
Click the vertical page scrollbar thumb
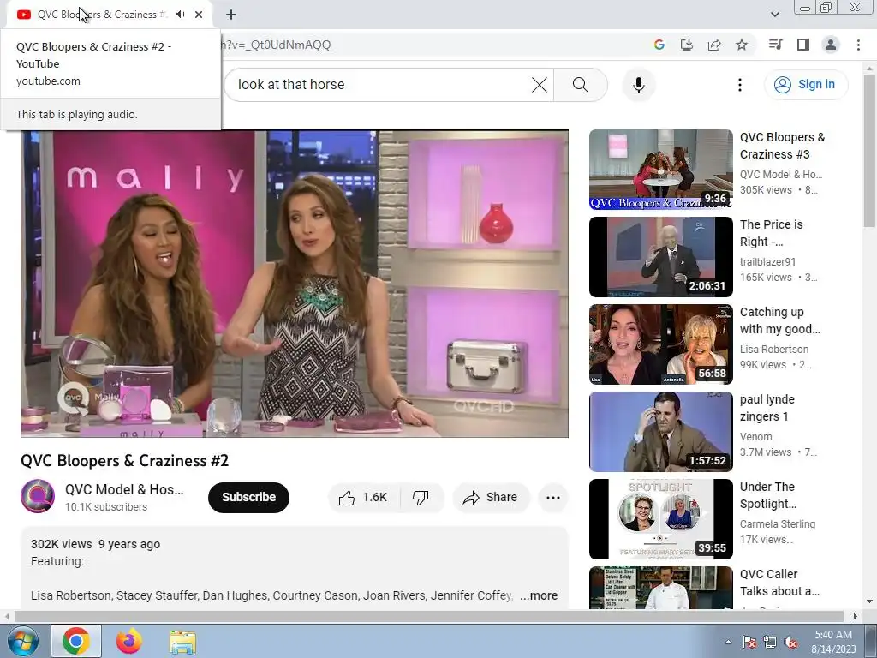[869, 151]
